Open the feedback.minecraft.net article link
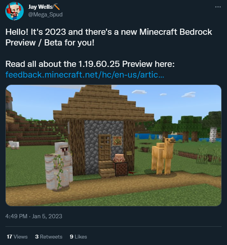This screenshot has width=227, height=245. coord(85,75)
